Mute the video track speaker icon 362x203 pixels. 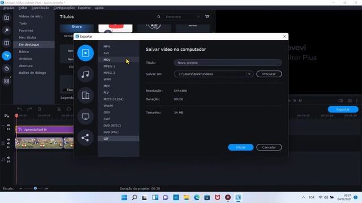(8, 143)
